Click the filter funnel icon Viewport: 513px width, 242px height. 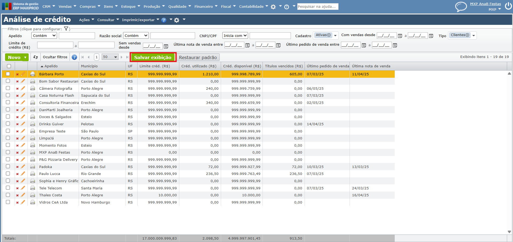tap(66, 29)
